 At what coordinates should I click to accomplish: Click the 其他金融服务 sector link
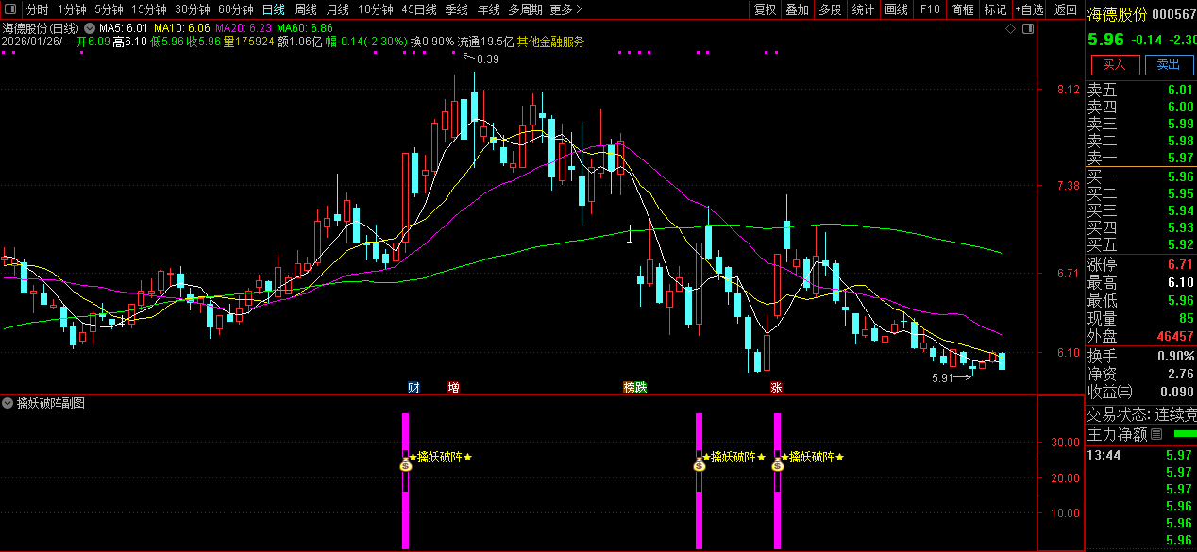click(550, 42)
